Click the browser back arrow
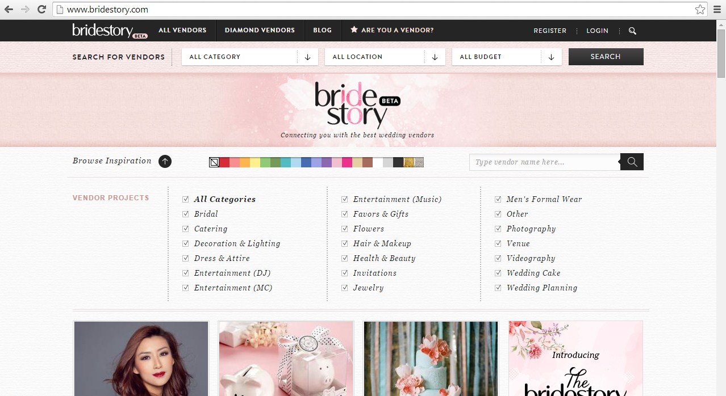The width and height of the screenshot is (726, 396). click(x=9, y=9)
